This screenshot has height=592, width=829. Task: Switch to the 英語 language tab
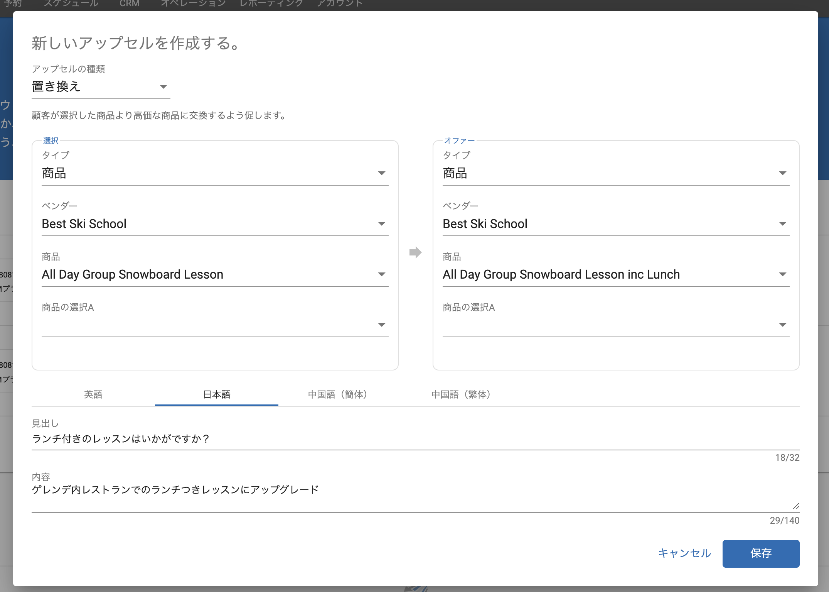pyautogui.click(x=93, y=394)
